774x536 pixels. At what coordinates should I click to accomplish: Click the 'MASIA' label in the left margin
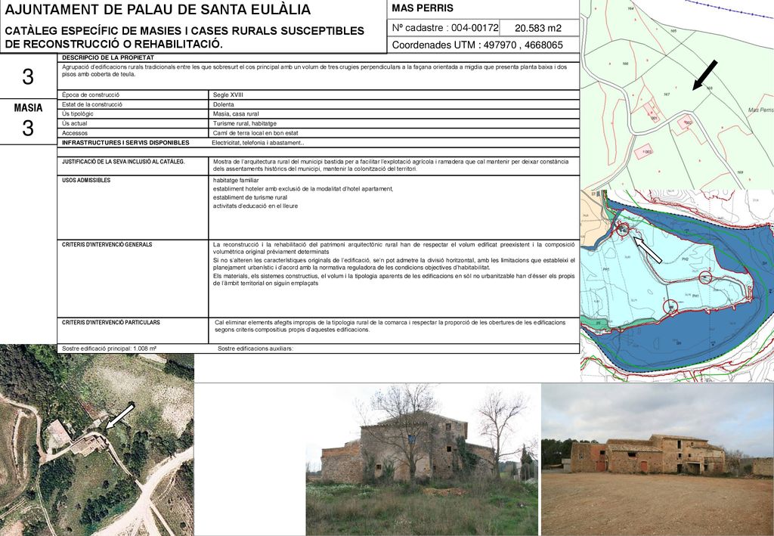[28, 107]
